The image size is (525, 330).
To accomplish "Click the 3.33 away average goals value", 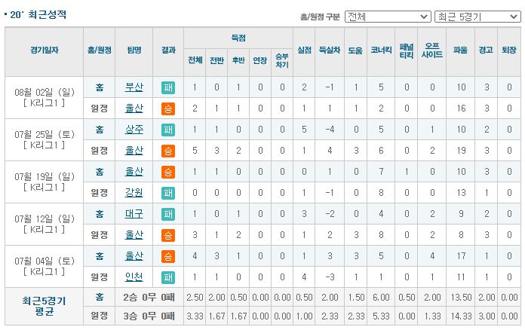I will [x=195, y=316].
